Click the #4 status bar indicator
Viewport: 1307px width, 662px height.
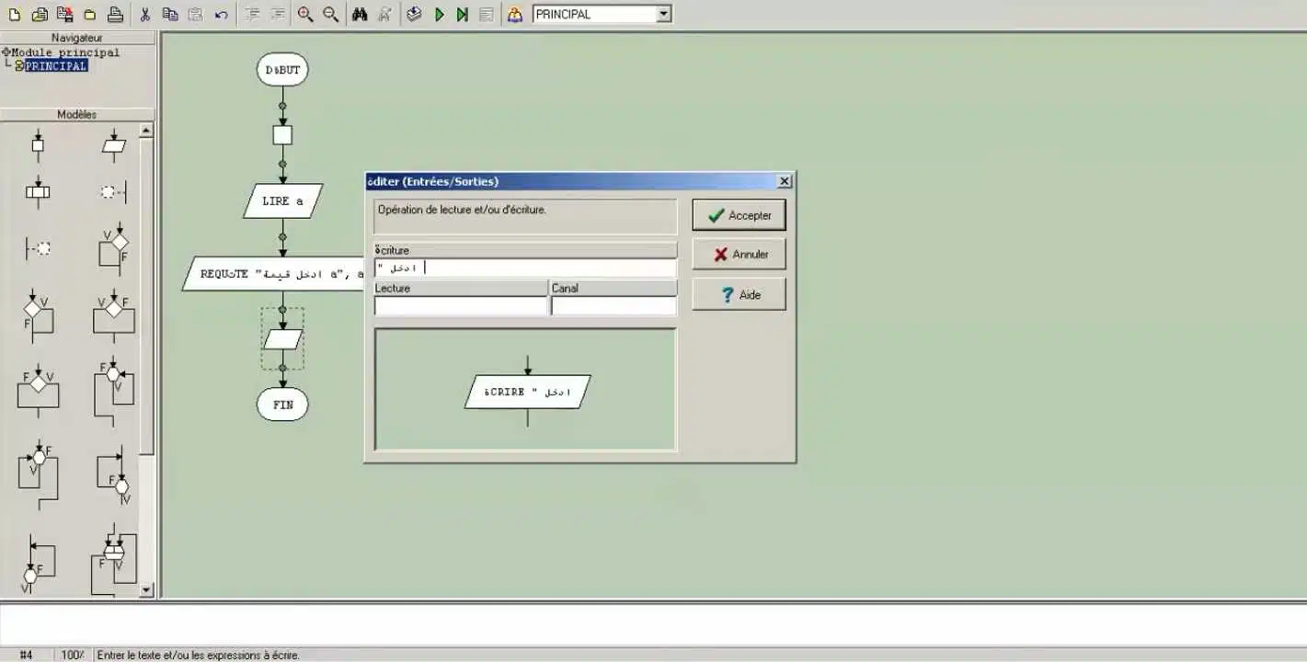tap(26, 655)
